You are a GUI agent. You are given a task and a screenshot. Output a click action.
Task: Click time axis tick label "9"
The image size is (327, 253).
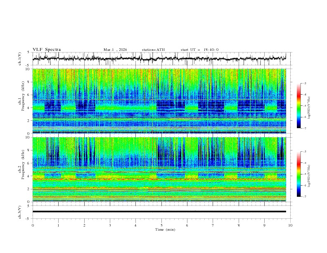pos(264,225)
